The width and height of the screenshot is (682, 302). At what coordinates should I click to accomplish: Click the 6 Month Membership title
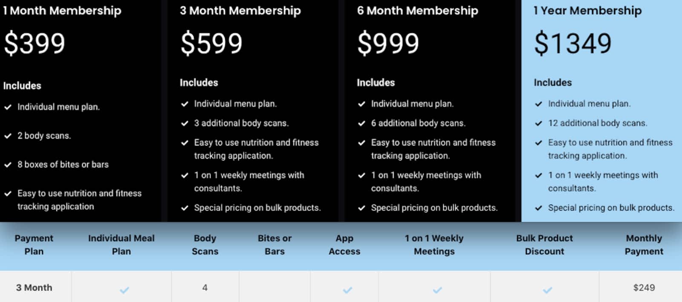point(418,11)
